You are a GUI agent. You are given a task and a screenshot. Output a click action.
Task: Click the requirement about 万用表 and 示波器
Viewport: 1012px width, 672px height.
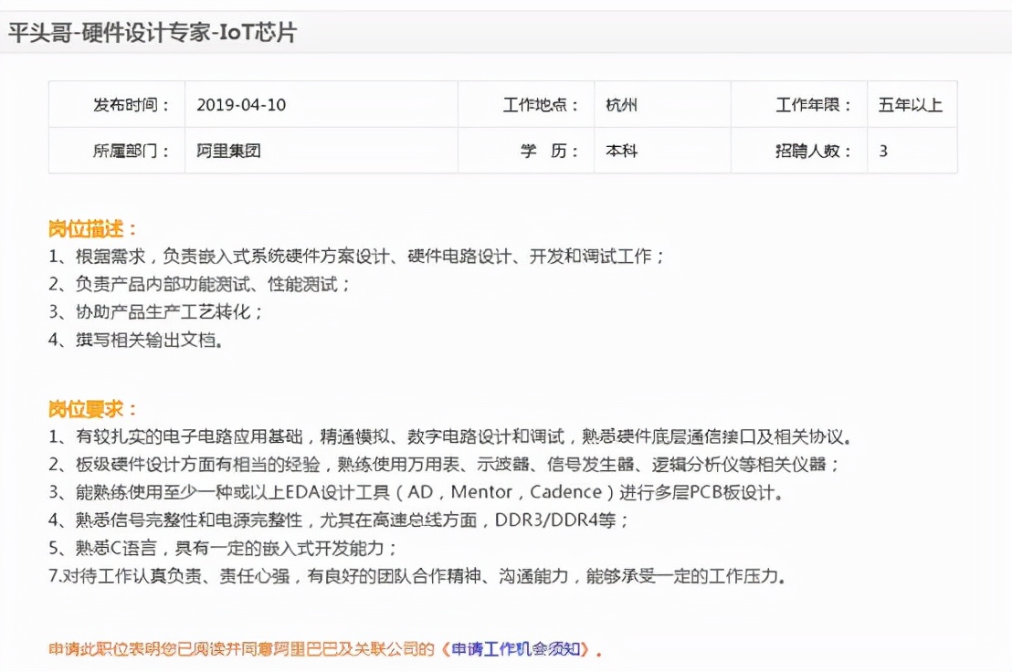click(365, 464)
